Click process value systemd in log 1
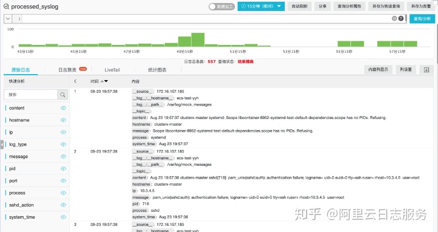Image resolution: width=438 pixels, height=232 pixels. tap(158, 137)
